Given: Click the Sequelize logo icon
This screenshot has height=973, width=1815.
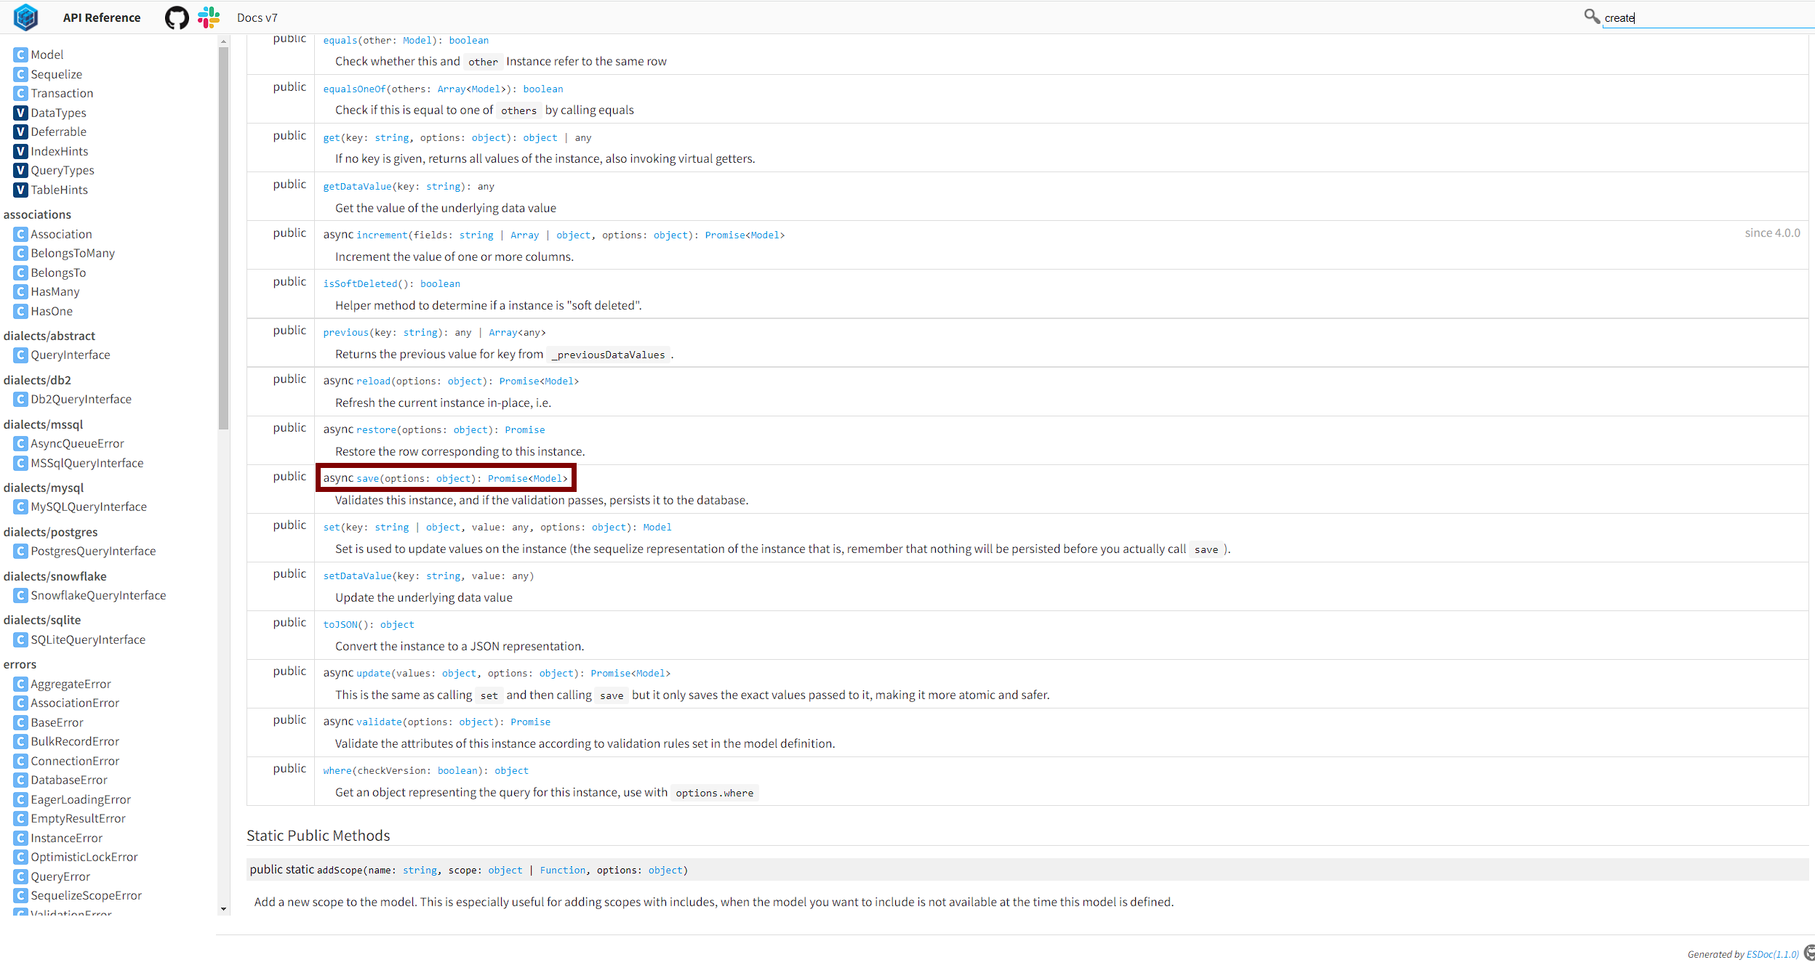Looking at the screenshot, I should tap(26, 17).
